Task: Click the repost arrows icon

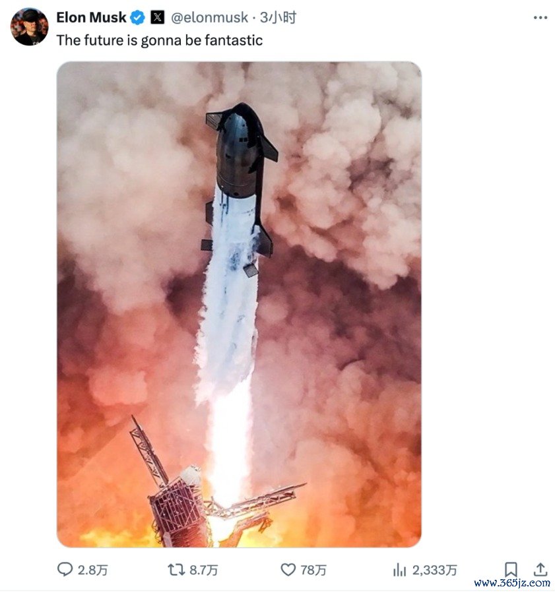Action: [176, 570]
